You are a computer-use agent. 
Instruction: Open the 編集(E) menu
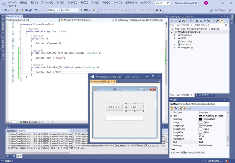pyautogui.click(x=23, y=3)
